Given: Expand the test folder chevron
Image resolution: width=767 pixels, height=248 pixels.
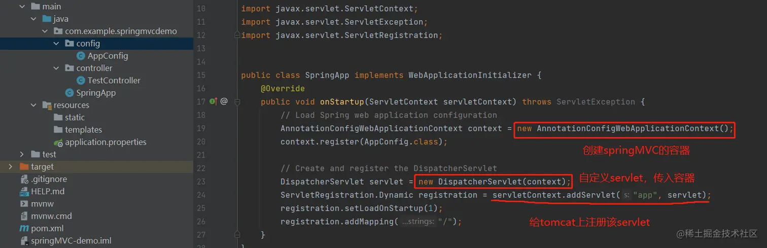Looking at the screenshot, I should [22, 154].
